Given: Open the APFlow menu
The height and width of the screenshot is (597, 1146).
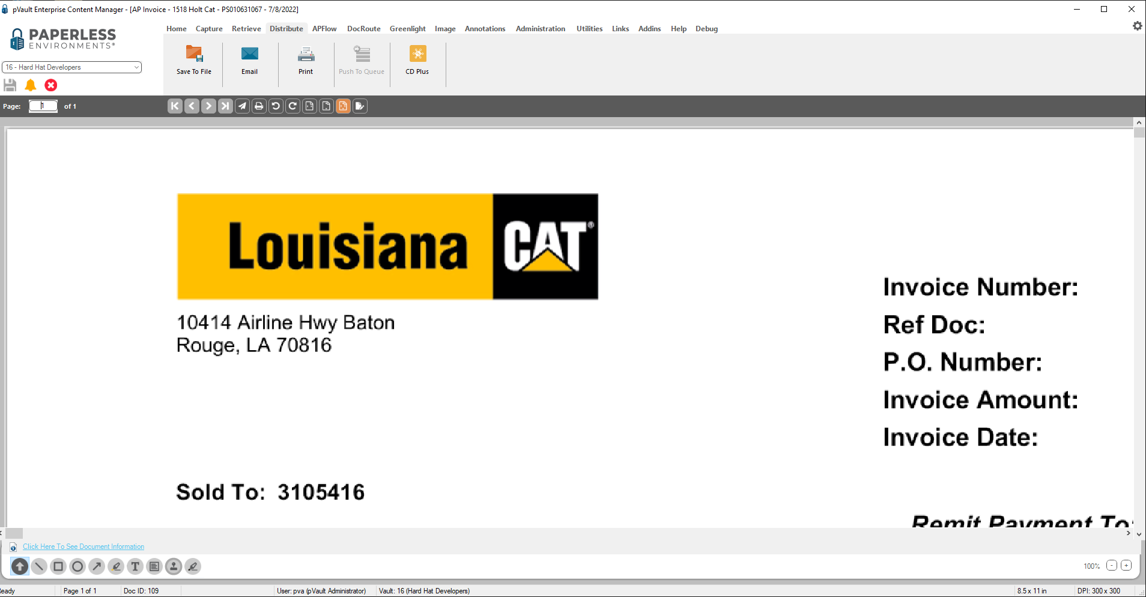Looking at the screenshot, I should pyautogui.click(x=324, y=29).
